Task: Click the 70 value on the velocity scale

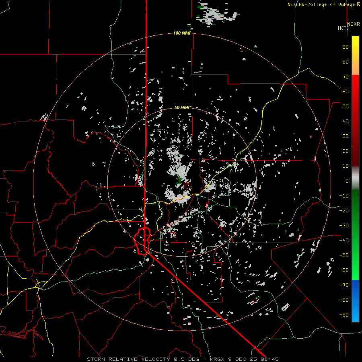Action: (x=346, y=77)
